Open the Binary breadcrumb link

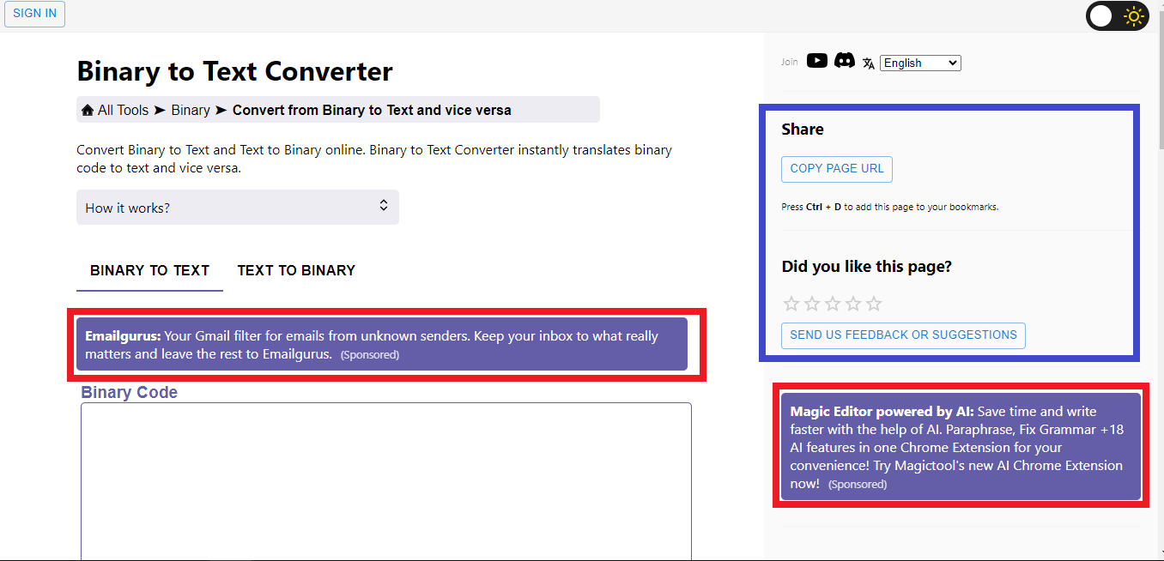(x=191, y=111)
